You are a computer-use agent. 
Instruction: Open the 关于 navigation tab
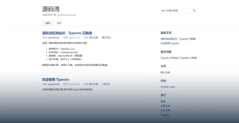pyautogui.click(x=59, y=23)
